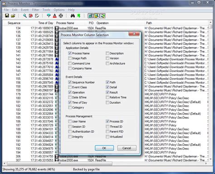The image size is (215, 174).
Task: Enable the Thread ID checkbox
Action: coord(107,126)
